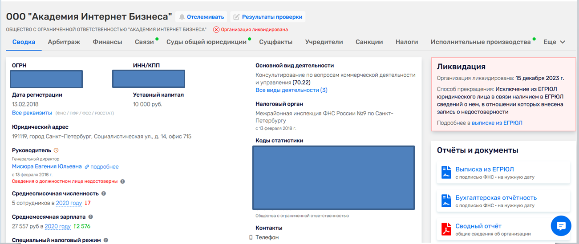Click the bell icon next to Отслеживать

(182, 17)
